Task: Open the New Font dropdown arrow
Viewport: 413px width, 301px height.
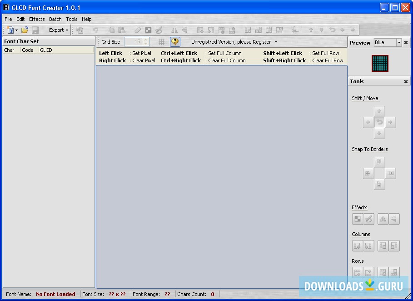Action: (x=17, y=30)
